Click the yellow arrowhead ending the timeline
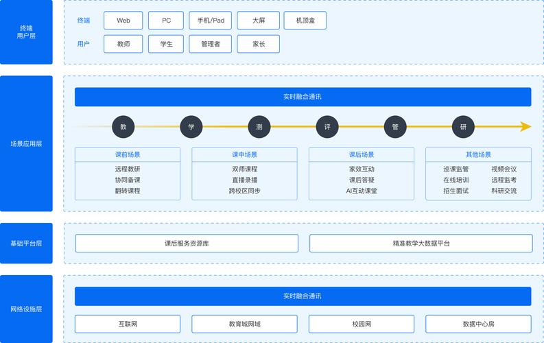 [525, 127]
